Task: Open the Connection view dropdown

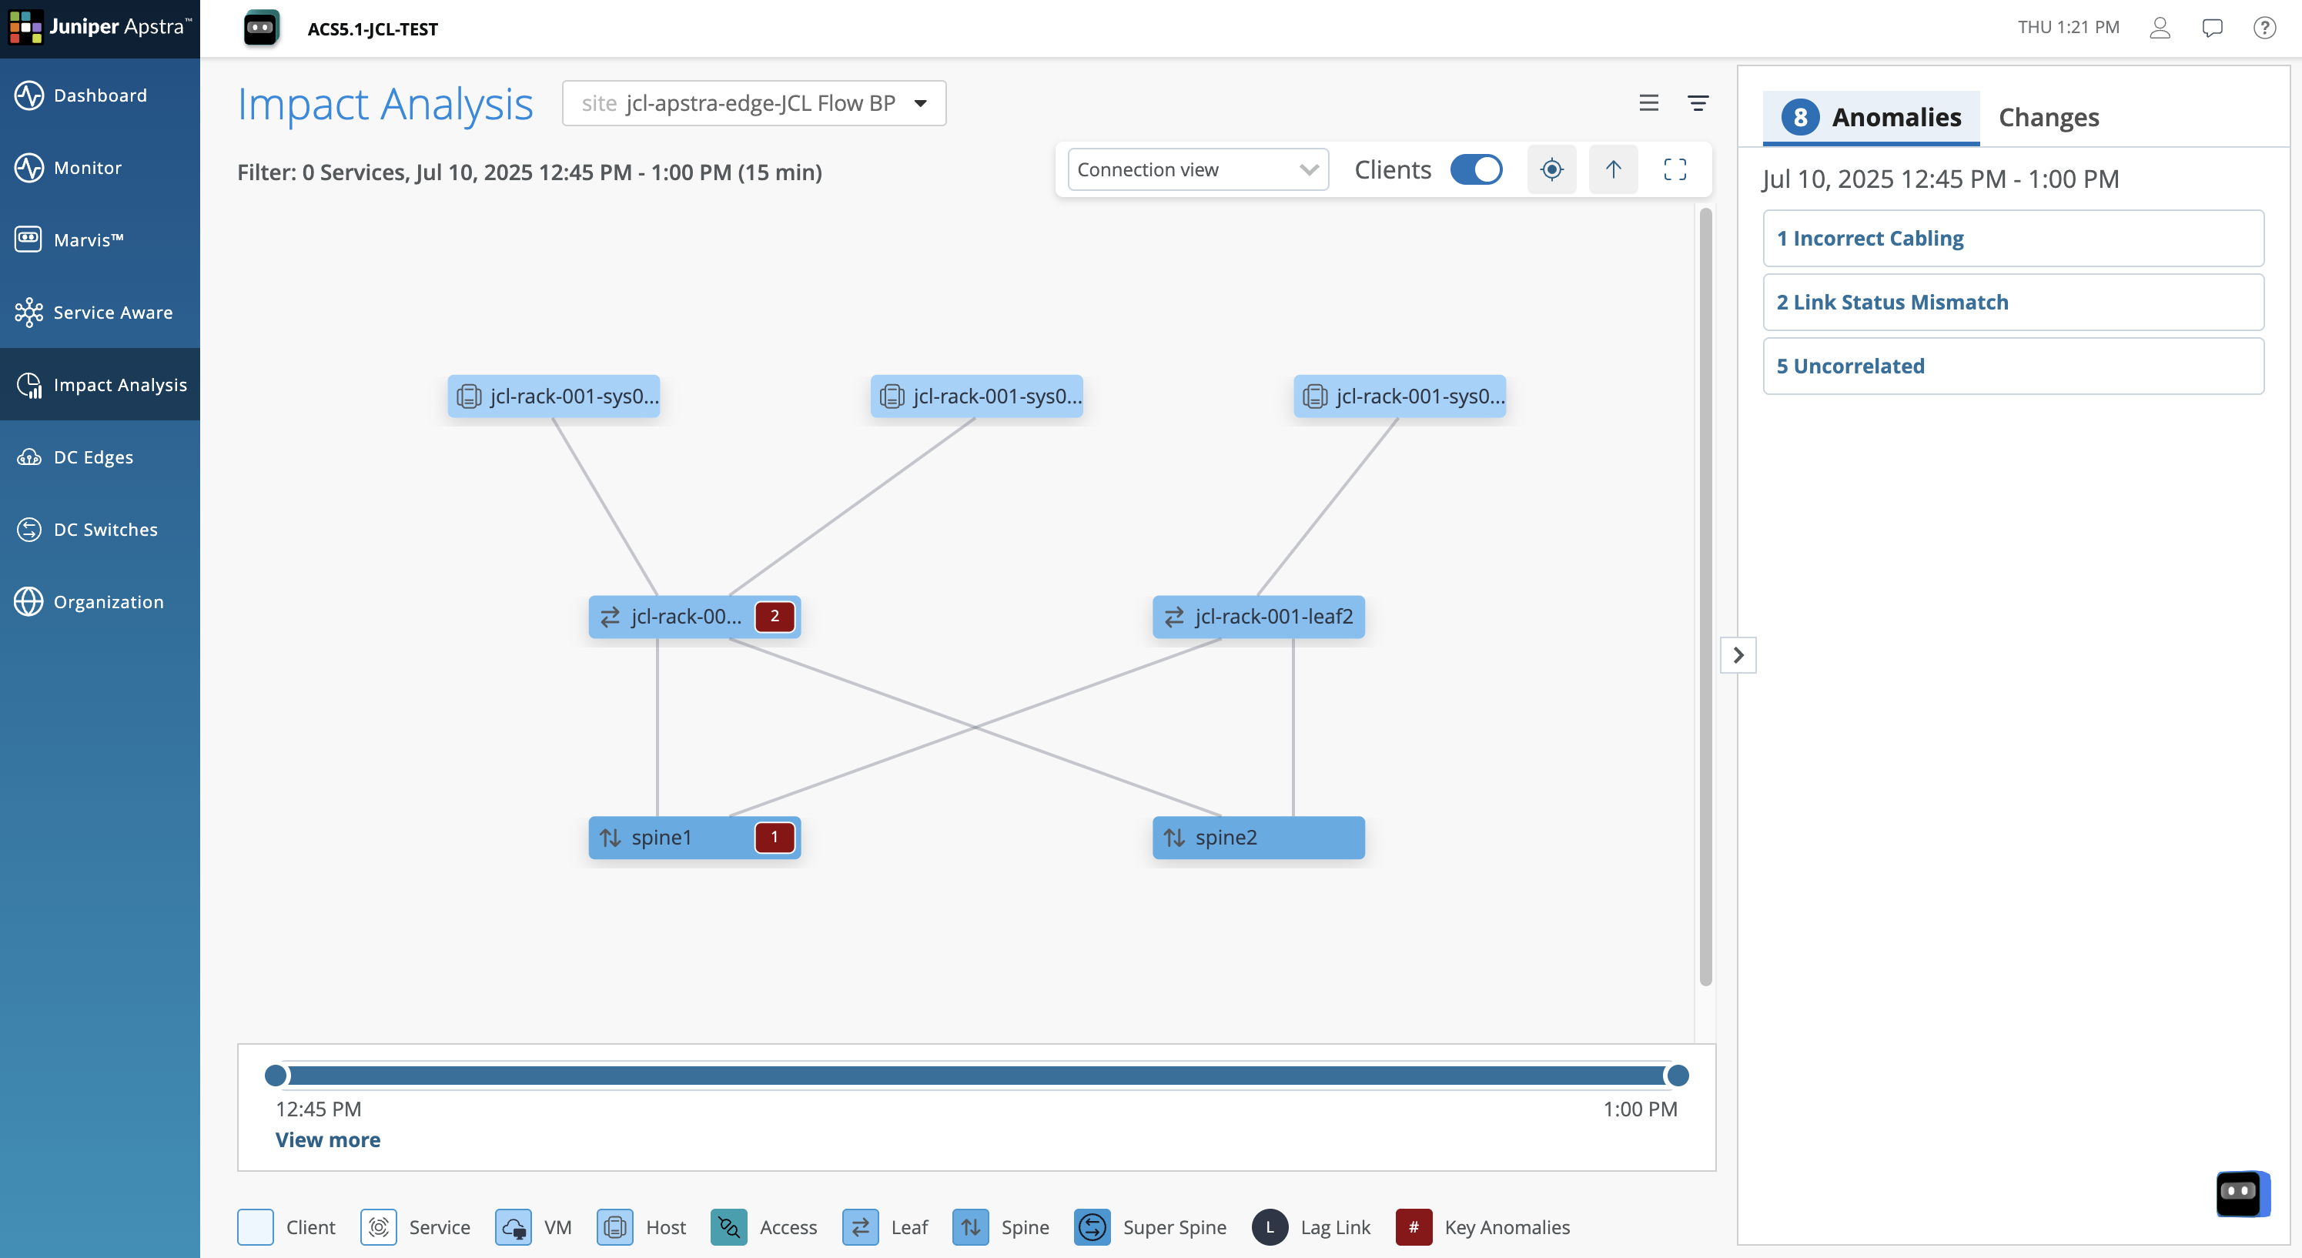Action: click(x=1197, y=169)
